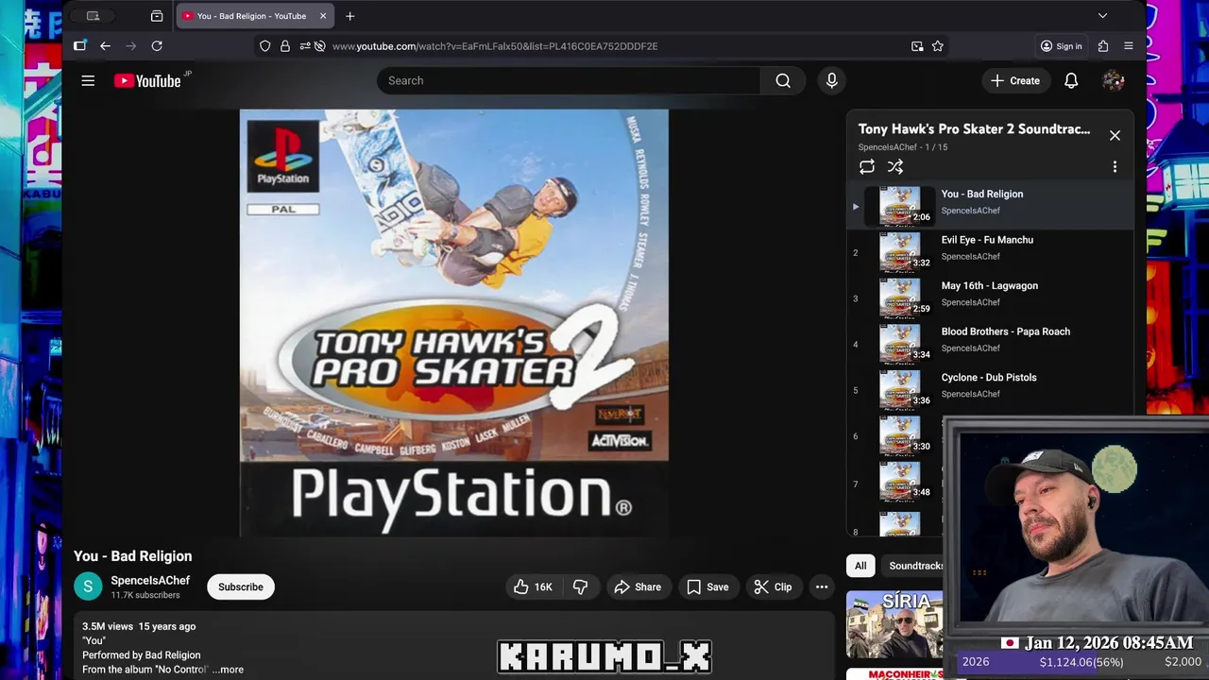This screenshot has width=1209, height=680.
Task: Open picture-in-picture icon in address bar
Action: (917, 46)
